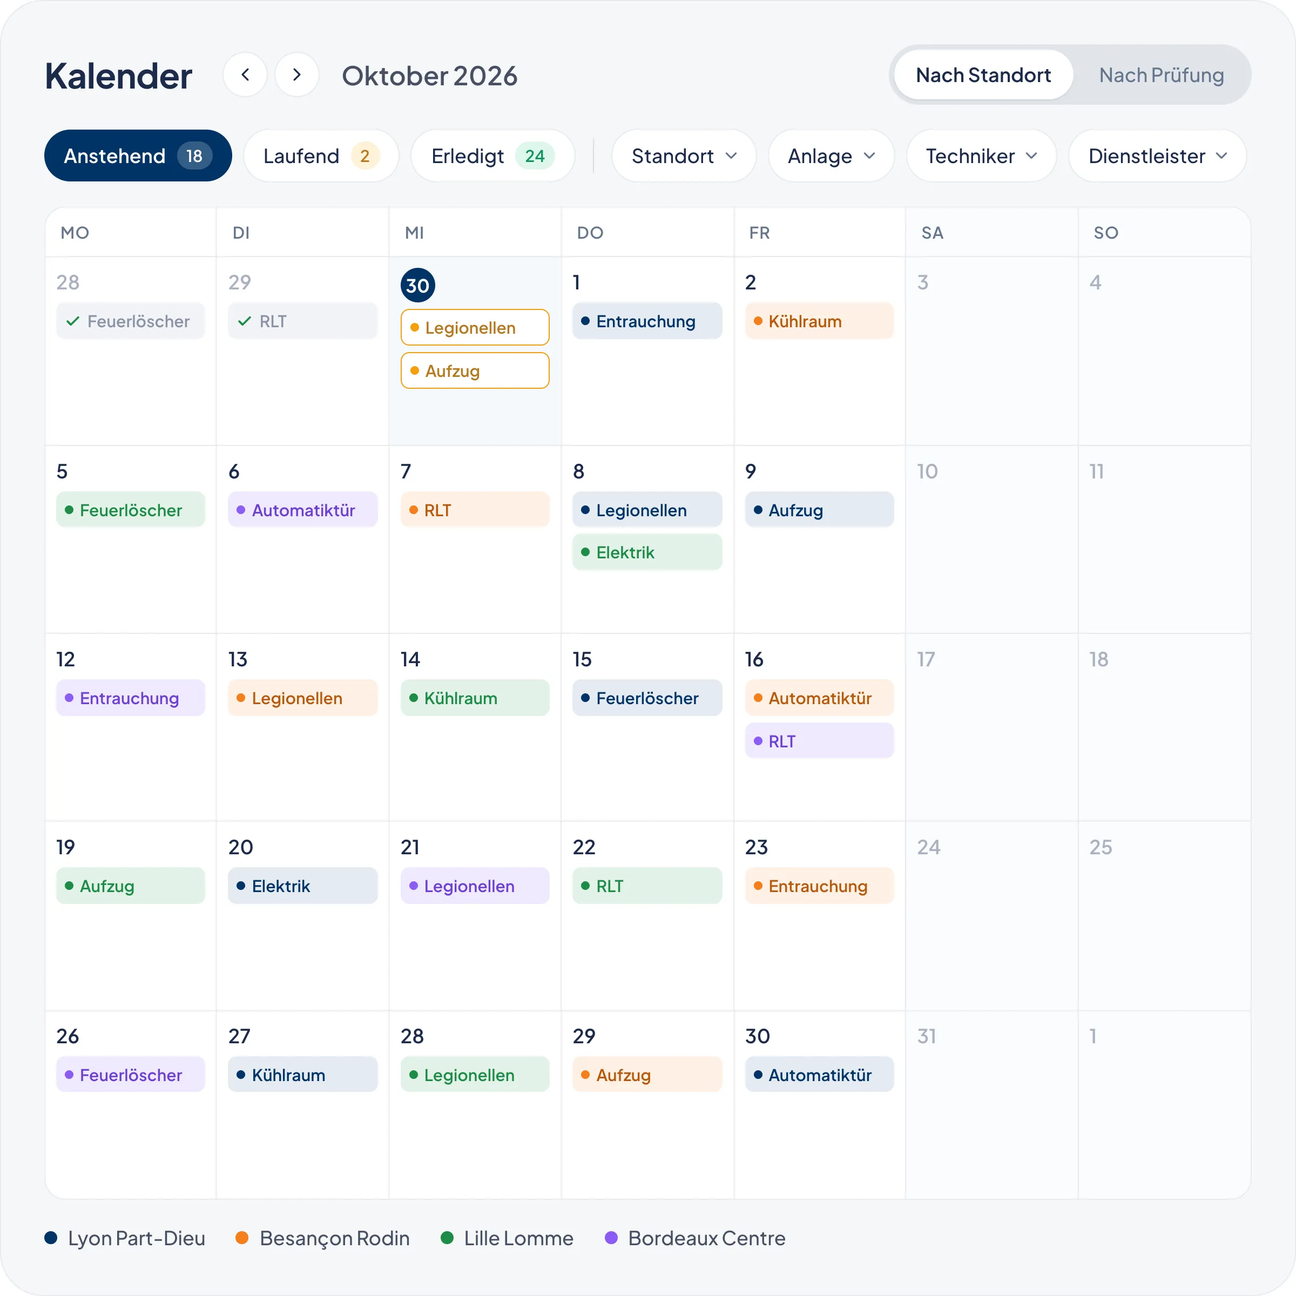
Task: Click Bordeaux Centre legend color dot
Action: (x=611, y=1238)
